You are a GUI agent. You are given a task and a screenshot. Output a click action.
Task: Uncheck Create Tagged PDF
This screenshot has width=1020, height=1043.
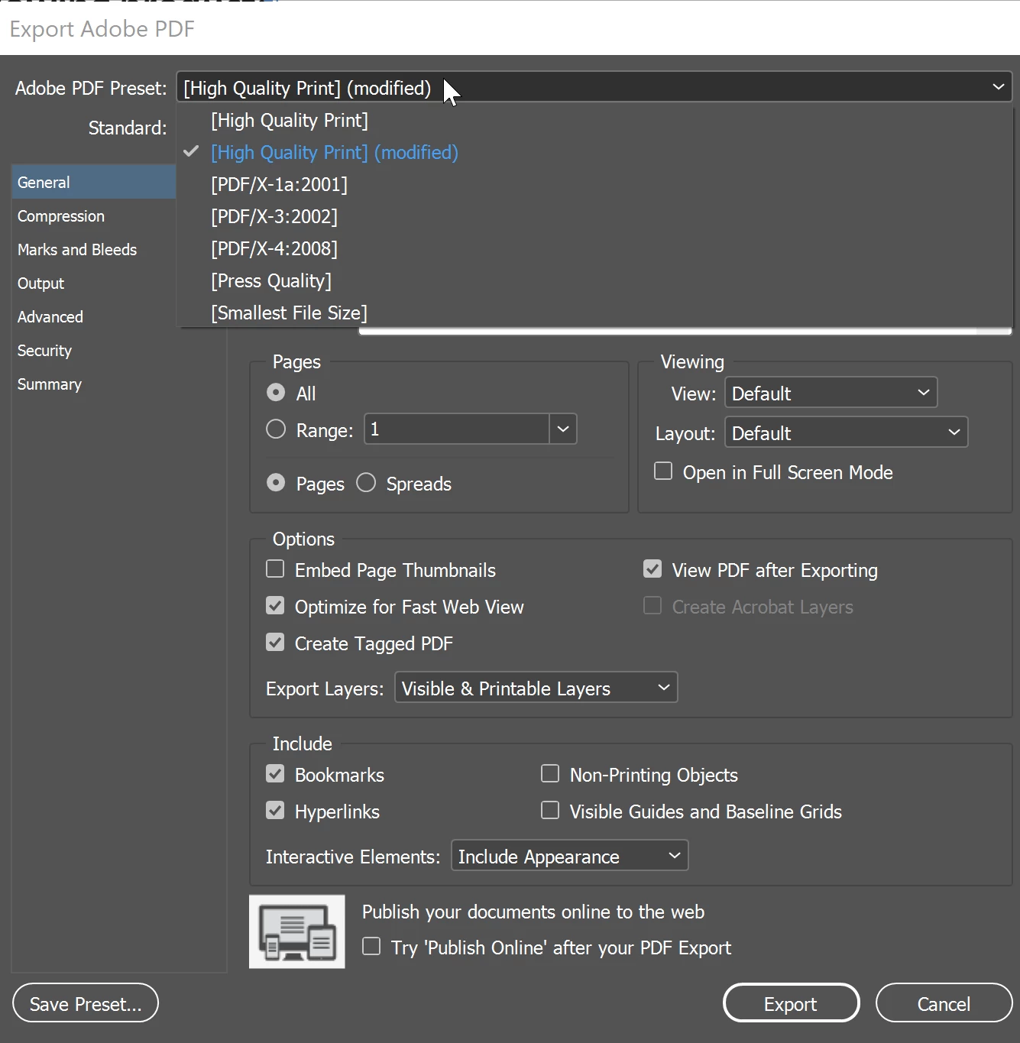(275, 642)
